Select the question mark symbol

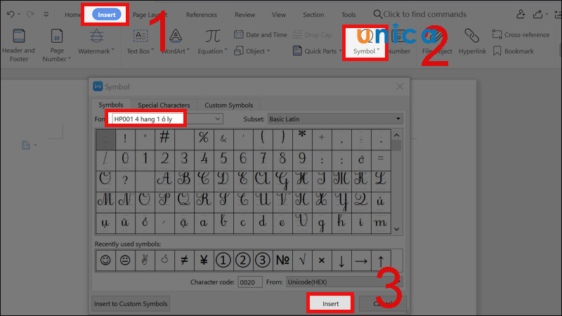[125, 181]
